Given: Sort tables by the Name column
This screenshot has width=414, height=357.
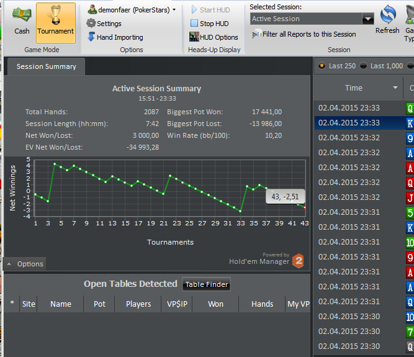Looking at the screenshot, I should 61,304.
